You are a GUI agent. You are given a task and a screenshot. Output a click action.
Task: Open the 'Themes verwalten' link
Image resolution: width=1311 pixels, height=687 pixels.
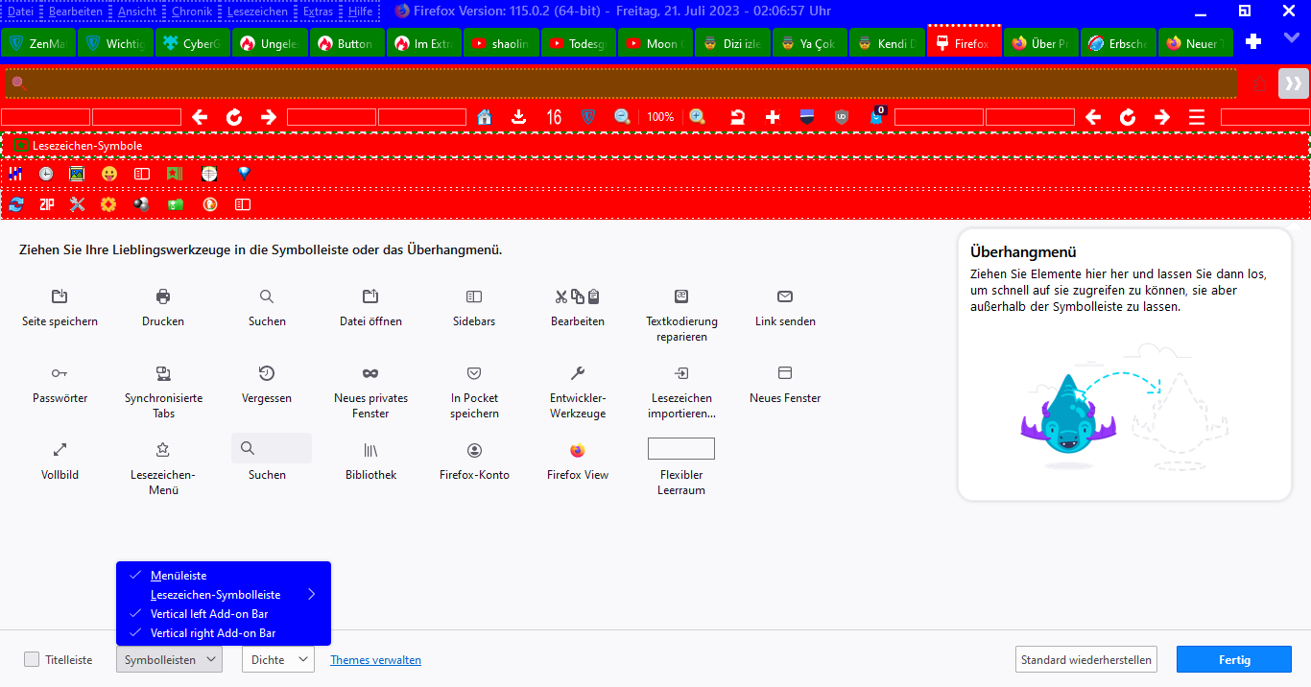[375, 660]
